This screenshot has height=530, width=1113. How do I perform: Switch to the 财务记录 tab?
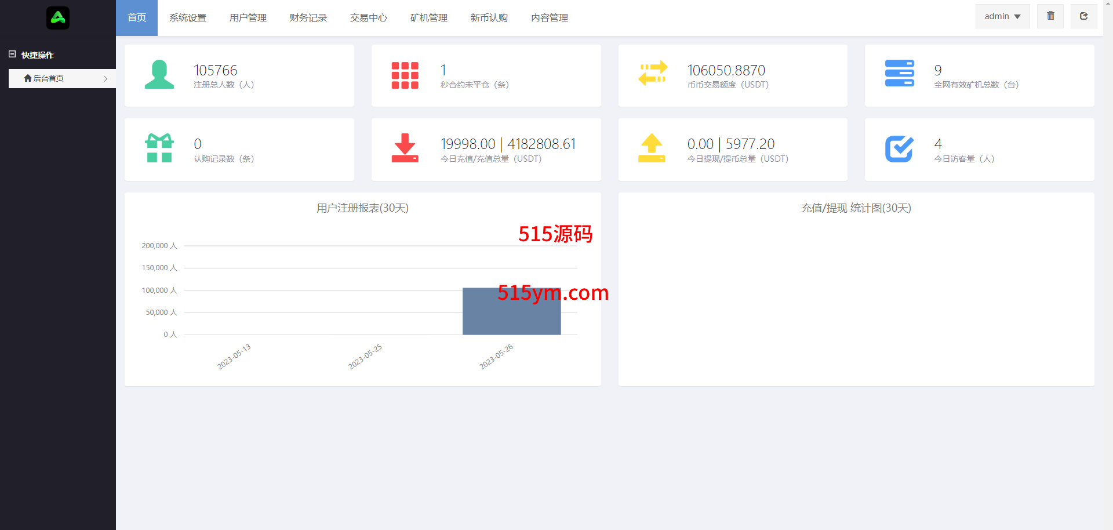coord(308,18)
